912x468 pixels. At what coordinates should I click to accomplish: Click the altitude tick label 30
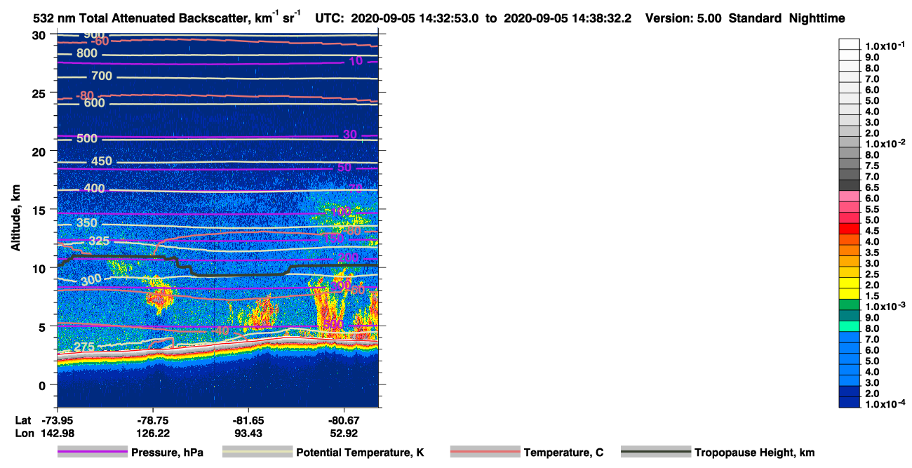point(39,35)
